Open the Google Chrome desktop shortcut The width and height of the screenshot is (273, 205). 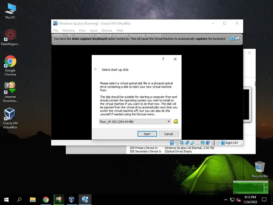click(x=10, y=66)
